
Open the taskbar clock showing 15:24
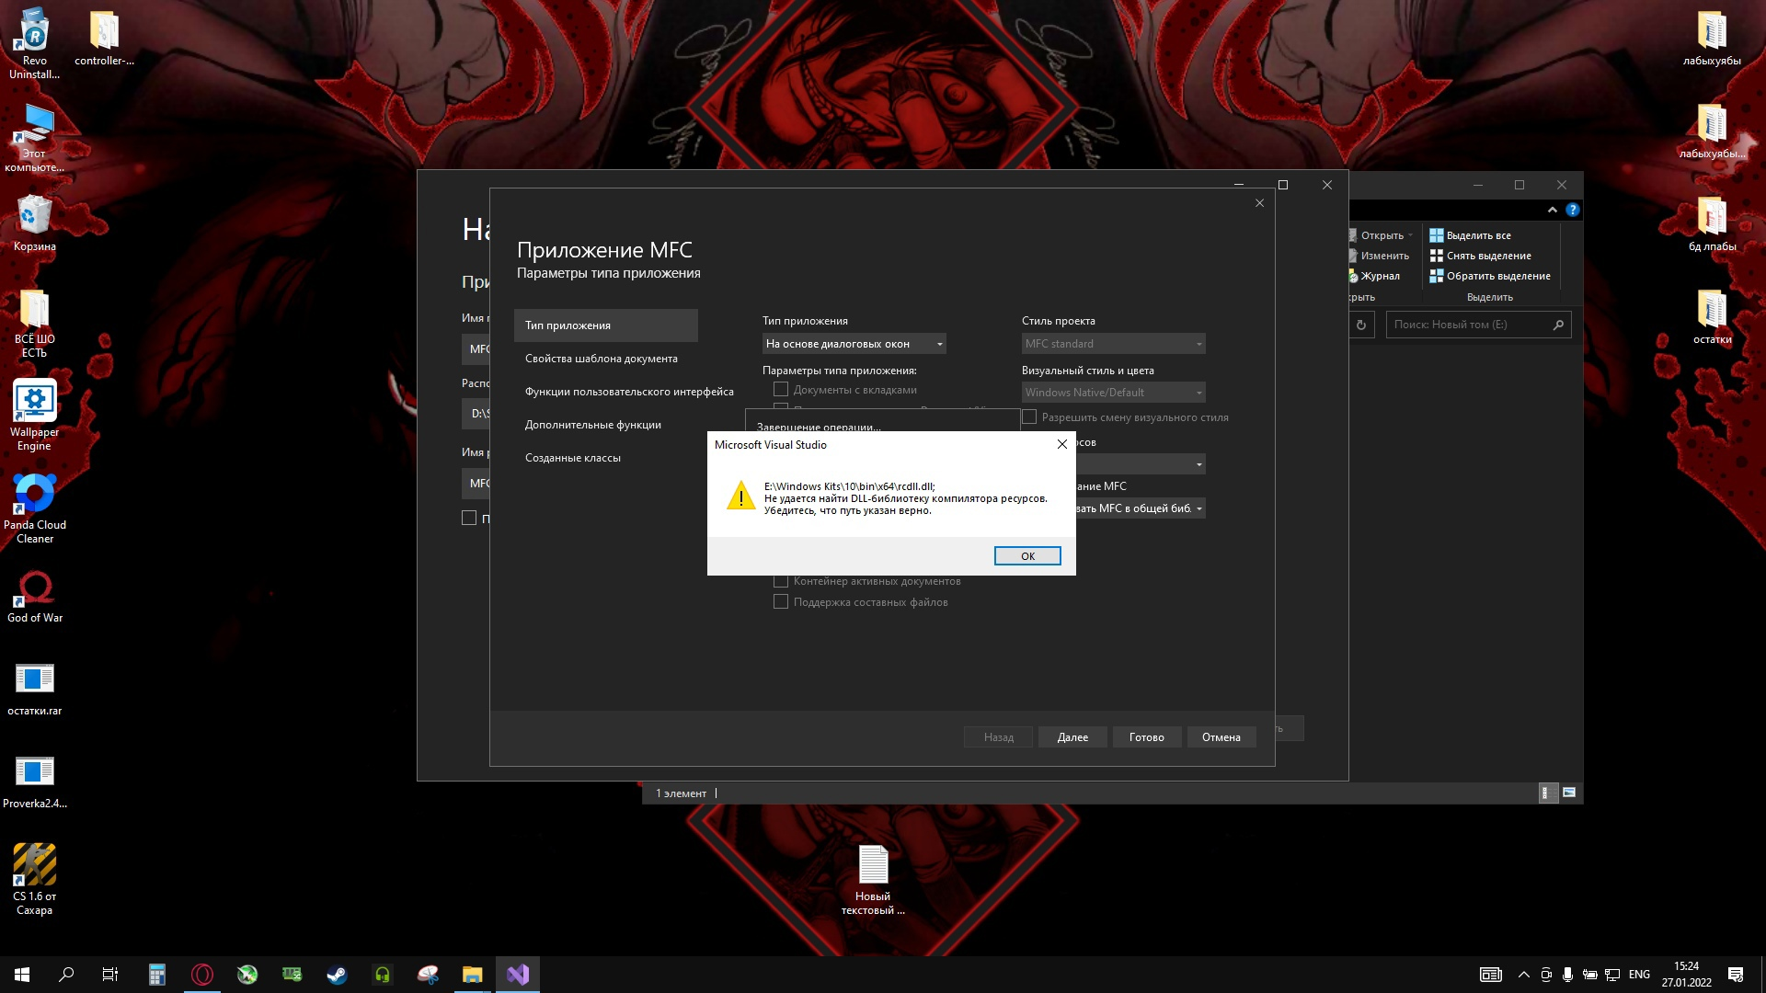(1686, 975)
